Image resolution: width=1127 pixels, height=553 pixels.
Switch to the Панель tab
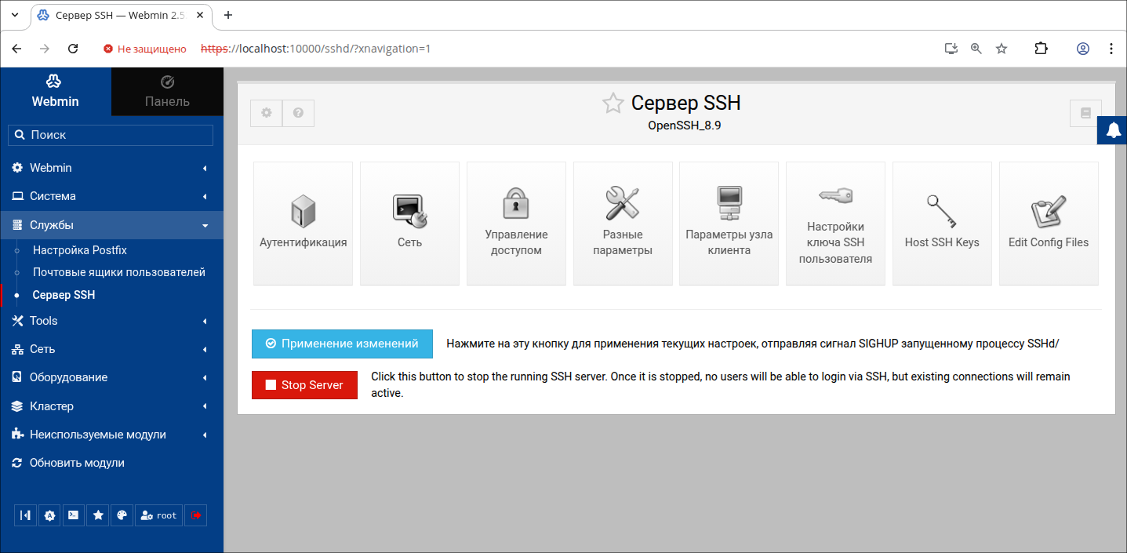click(167, 92)
